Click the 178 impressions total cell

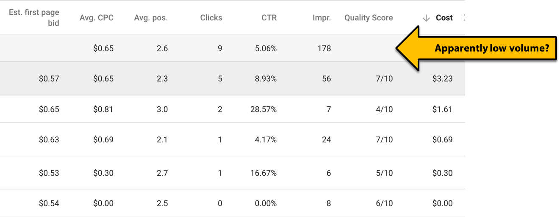(x=324, y=48)
